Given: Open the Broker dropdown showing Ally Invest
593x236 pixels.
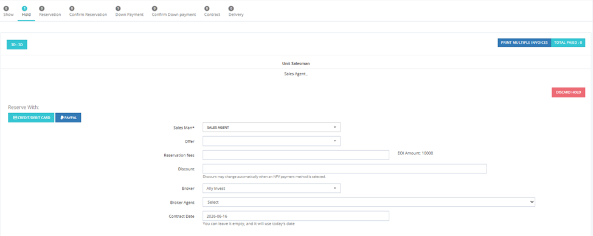Looking at the screenshot, I should [x=271, y=188].
